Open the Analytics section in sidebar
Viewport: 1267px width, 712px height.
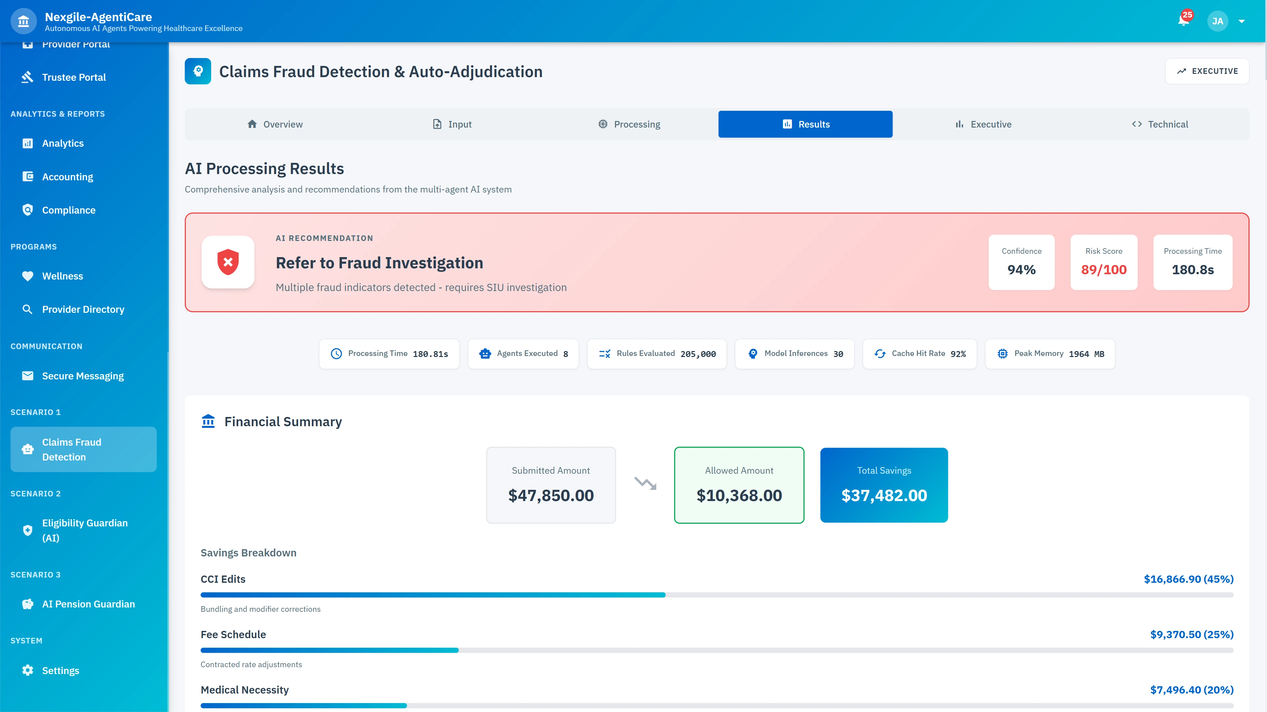pos(62,143)
